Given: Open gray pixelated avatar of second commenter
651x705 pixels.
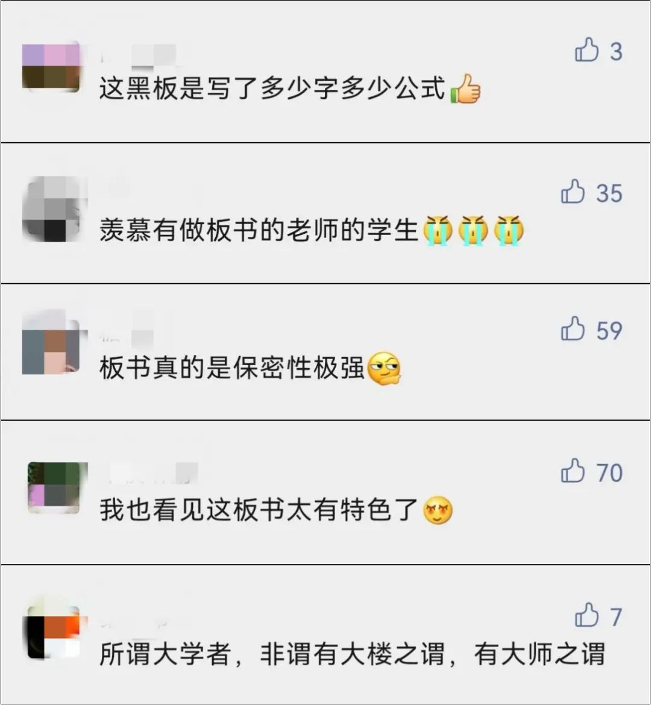Looking at the screenshot, I should click(54, 209).
